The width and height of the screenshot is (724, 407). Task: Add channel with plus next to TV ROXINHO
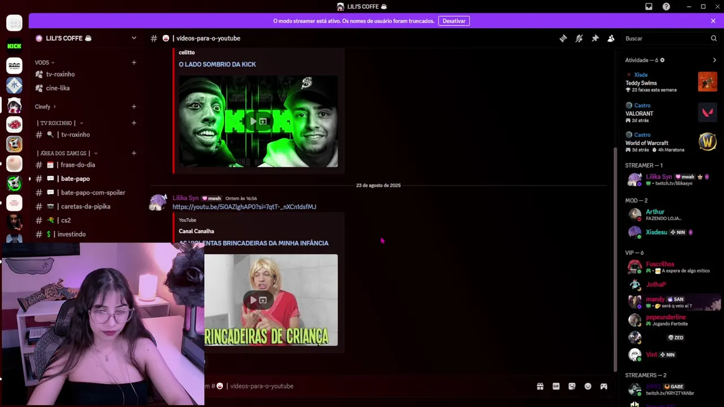tap(134, 123)
